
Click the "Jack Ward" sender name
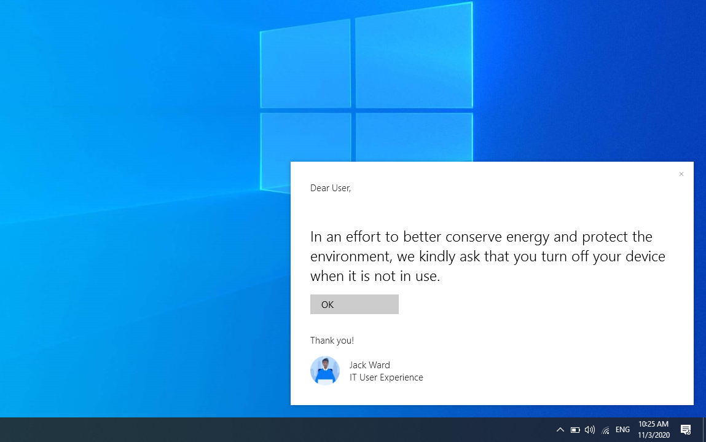(x=369, y=365)
